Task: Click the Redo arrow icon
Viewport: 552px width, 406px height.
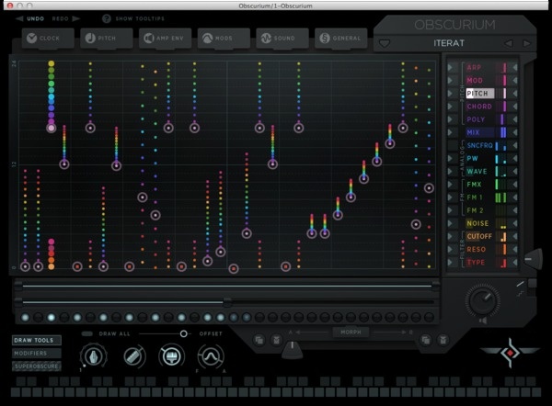Action: (76, 17)
